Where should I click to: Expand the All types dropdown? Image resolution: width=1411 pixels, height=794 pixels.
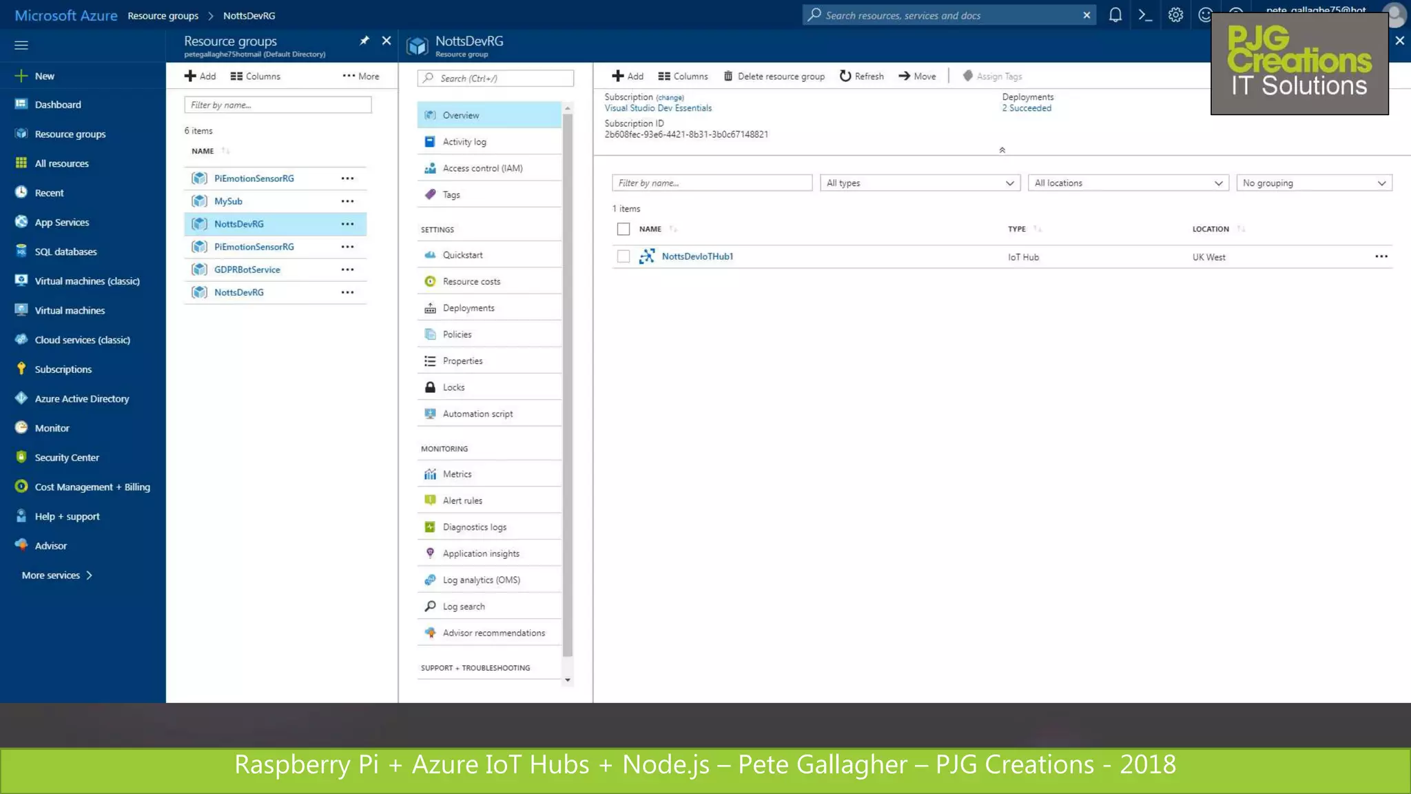[x=920, y=183]
